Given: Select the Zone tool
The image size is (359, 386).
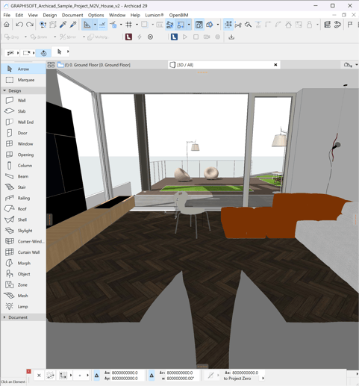Looking at the screenshot, I should (23, 284).
